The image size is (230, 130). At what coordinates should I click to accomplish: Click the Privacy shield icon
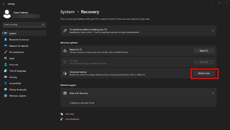click(x=6, y=89)
